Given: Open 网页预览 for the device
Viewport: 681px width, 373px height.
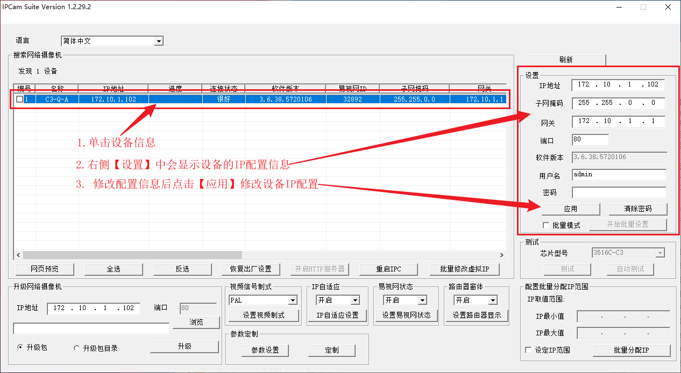Looking at the screenshot, I should (45, 269).
